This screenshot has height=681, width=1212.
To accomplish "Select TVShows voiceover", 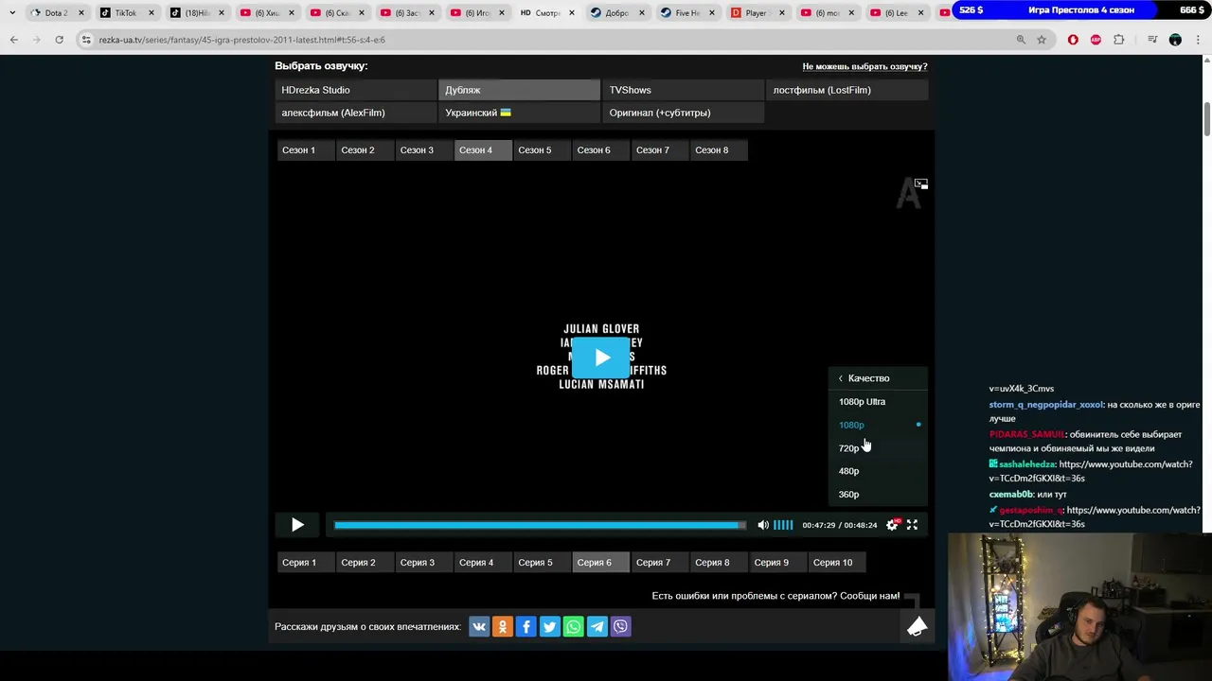I will (683, 90).
